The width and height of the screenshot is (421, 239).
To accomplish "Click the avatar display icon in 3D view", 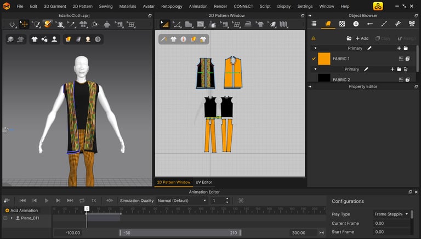I will tap(54, 39).
